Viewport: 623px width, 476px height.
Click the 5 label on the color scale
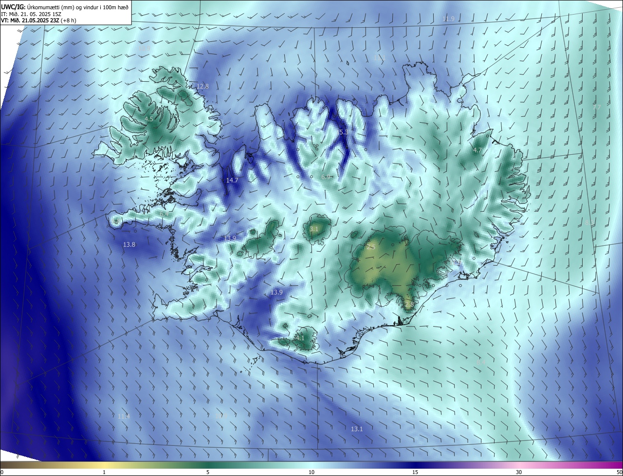tap(208, 472)
